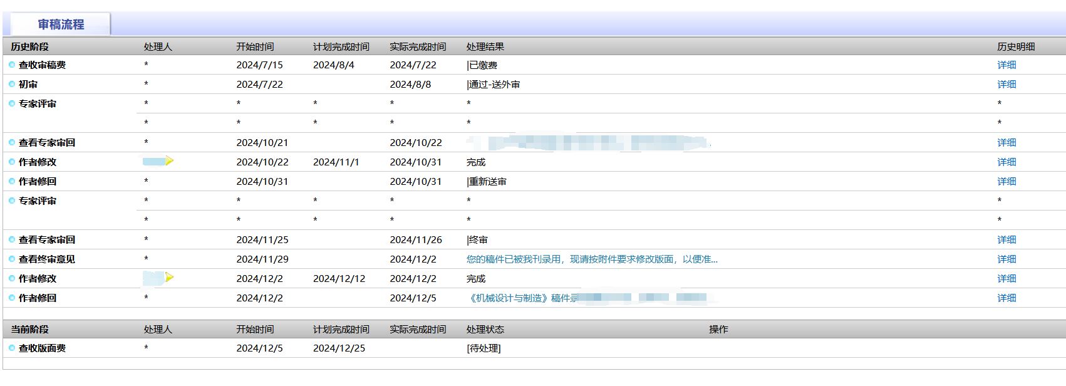Click the bullet icon beside 查看终审意见
Image resolution: width=1066 pixels, height=386 pixels.
coord(12,259)
